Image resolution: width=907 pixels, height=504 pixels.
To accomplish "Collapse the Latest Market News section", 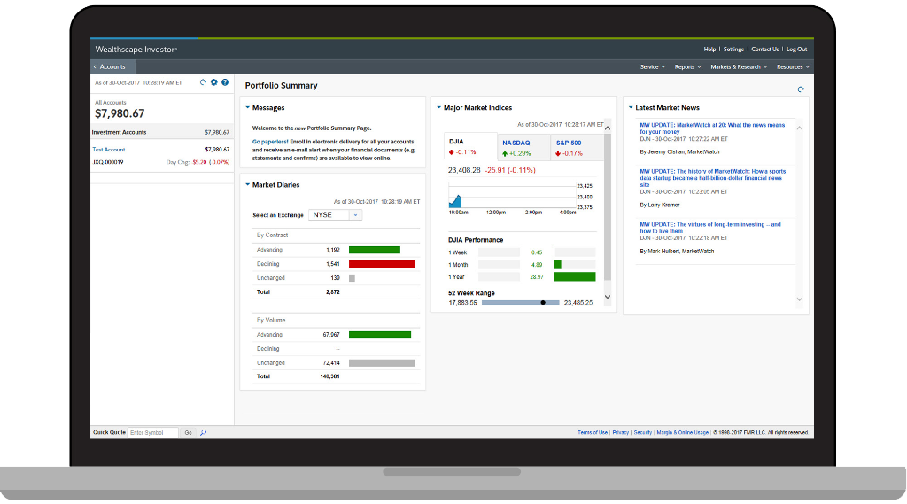I will click(x=631, y=108).
